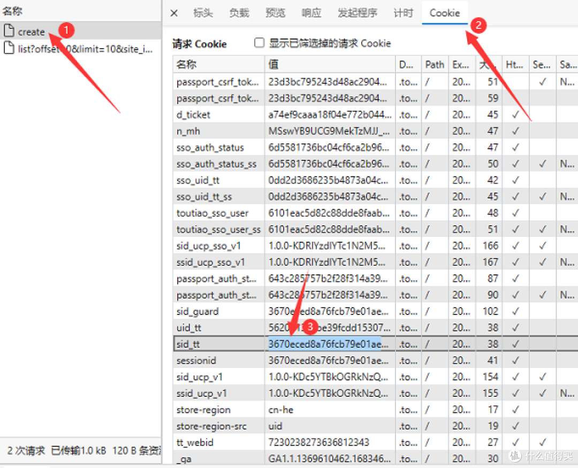Select the store-region-src cookie name
Screen dimensions: 578x468
tap(211, 426)
